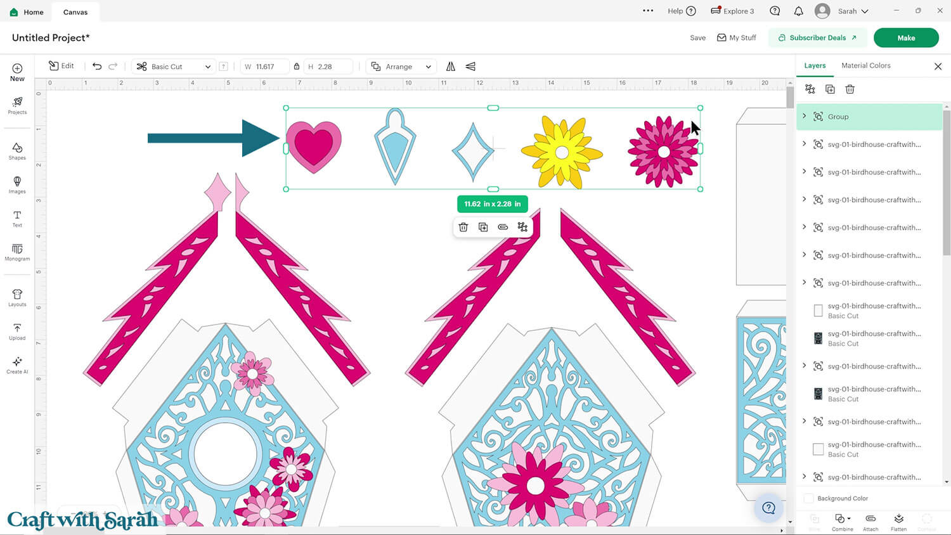Click the Redo arrow
The height and width of the screenshot is (535, 951).
(113, 67)
